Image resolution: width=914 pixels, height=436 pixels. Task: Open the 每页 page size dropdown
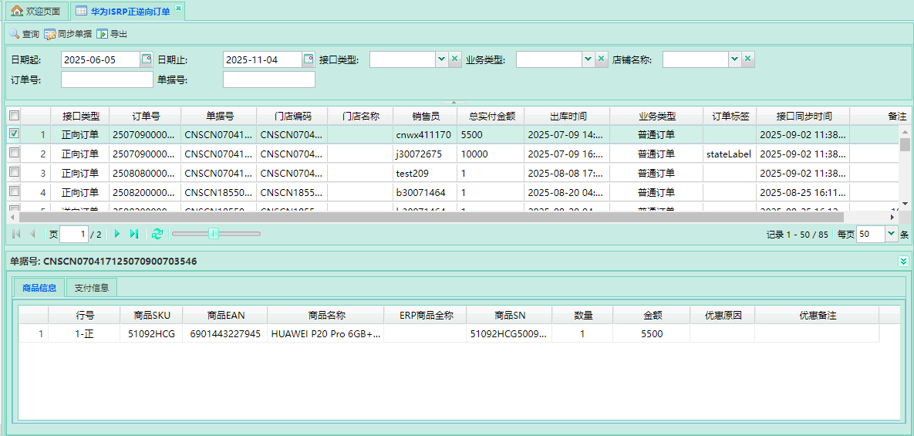tap(892, 234)
